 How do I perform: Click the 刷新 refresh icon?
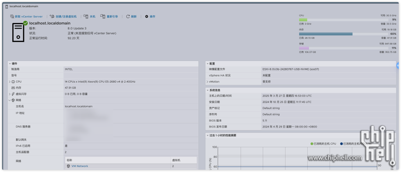pyautogui.click(x=128, y=17)
